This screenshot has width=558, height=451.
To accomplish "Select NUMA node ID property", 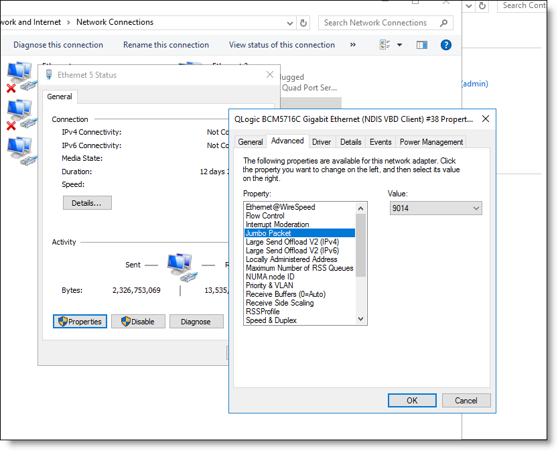I will (299, 277).
